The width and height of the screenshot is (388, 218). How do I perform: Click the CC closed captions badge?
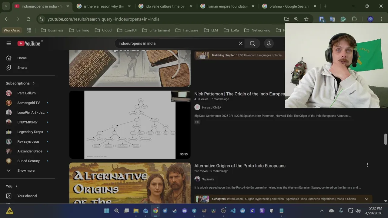(197, 122)
